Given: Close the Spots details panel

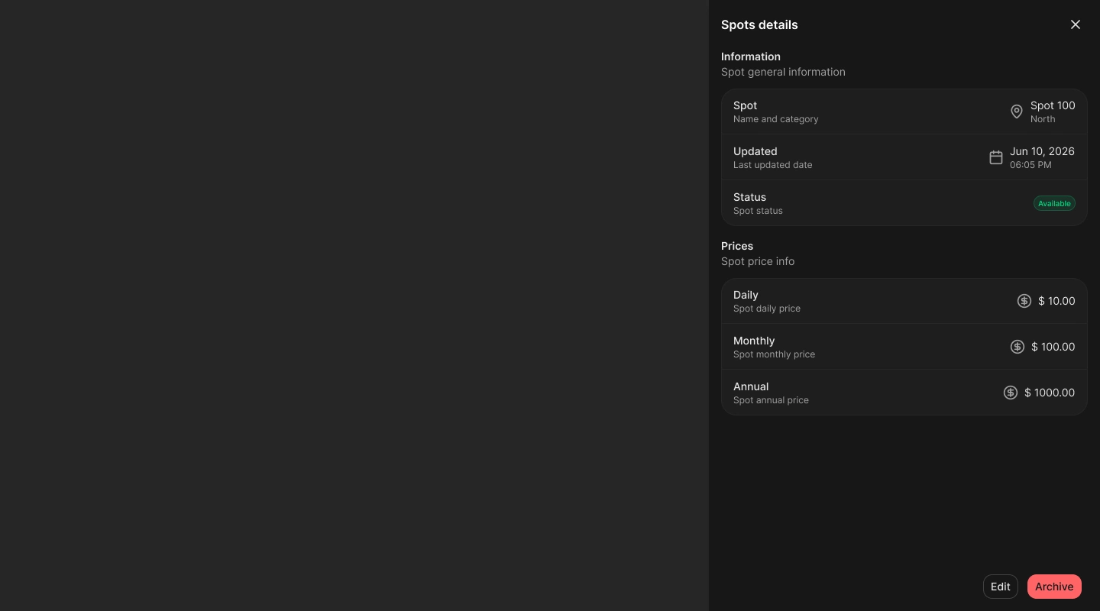Looking at the screenshot, I should coord(1076,24).
